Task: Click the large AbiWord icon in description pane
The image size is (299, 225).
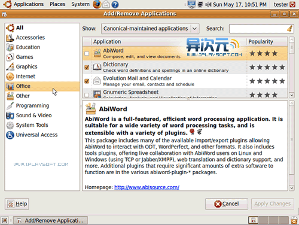Action: click(x=91, y=108)
